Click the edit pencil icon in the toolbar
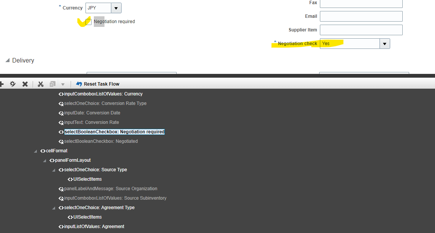 tap(13, 84)
